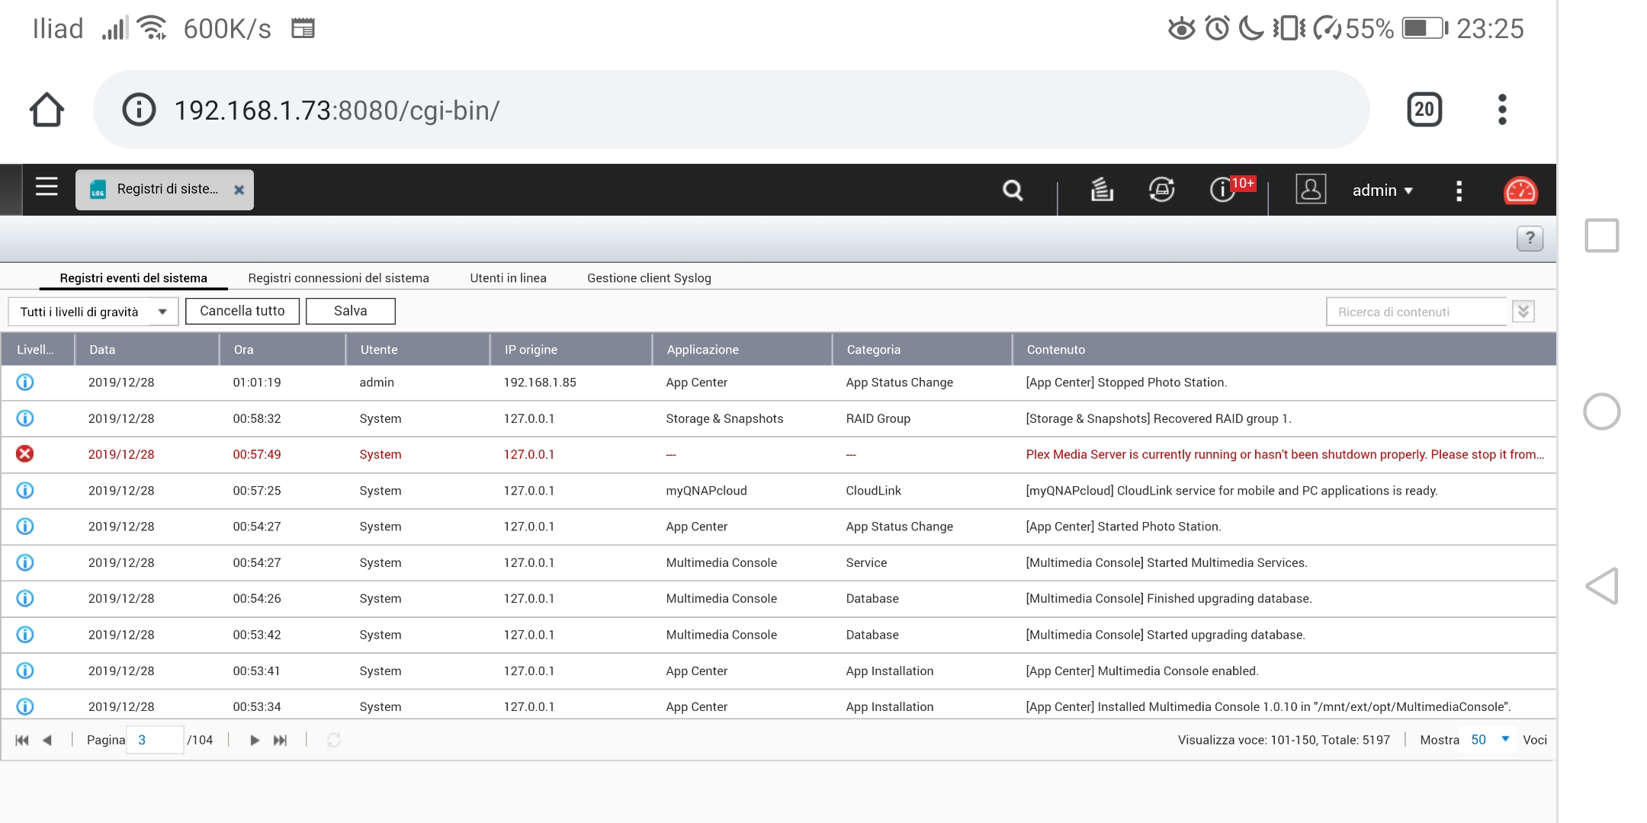Image resolution: width=1647 pixels, height=823 pixels.
Task: Open browser tab switcher showing 20
Action: [x=1424, y=110]
